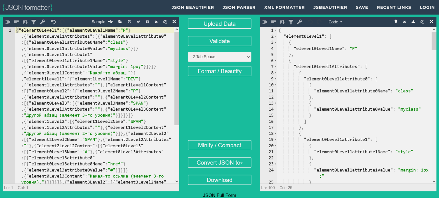Collapse the fold arrow at line 7

point(276,67)
